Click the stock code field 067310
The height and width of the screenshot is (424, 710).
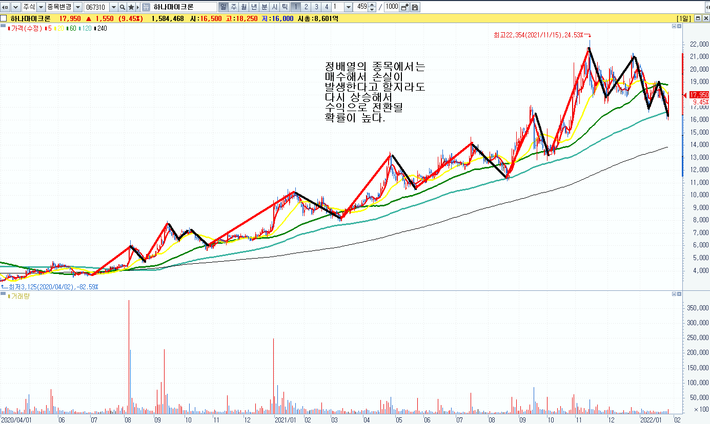[x=96, y=7]
